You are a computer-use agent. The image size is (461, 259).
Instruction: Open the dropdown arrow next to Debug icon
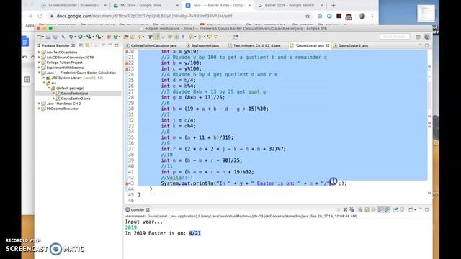click(x=75, y=37)
